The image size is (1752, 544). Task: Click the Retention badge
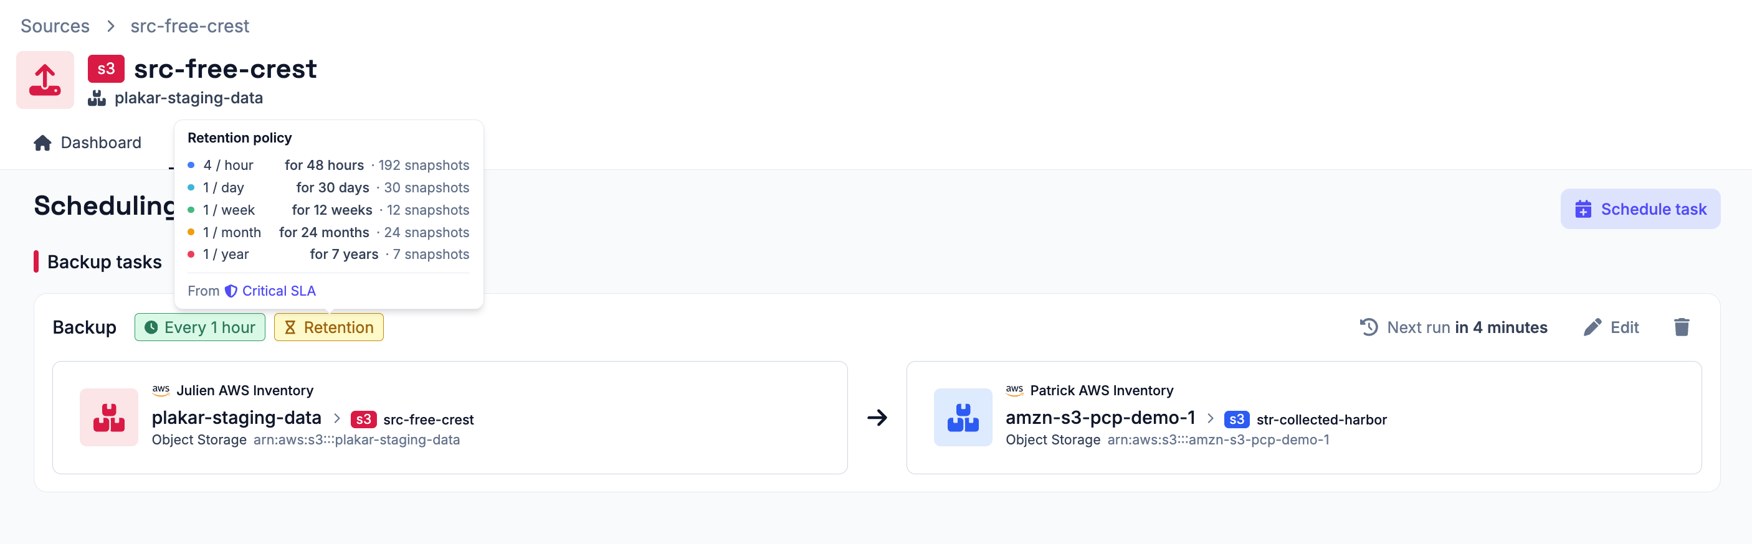[328, 327]
